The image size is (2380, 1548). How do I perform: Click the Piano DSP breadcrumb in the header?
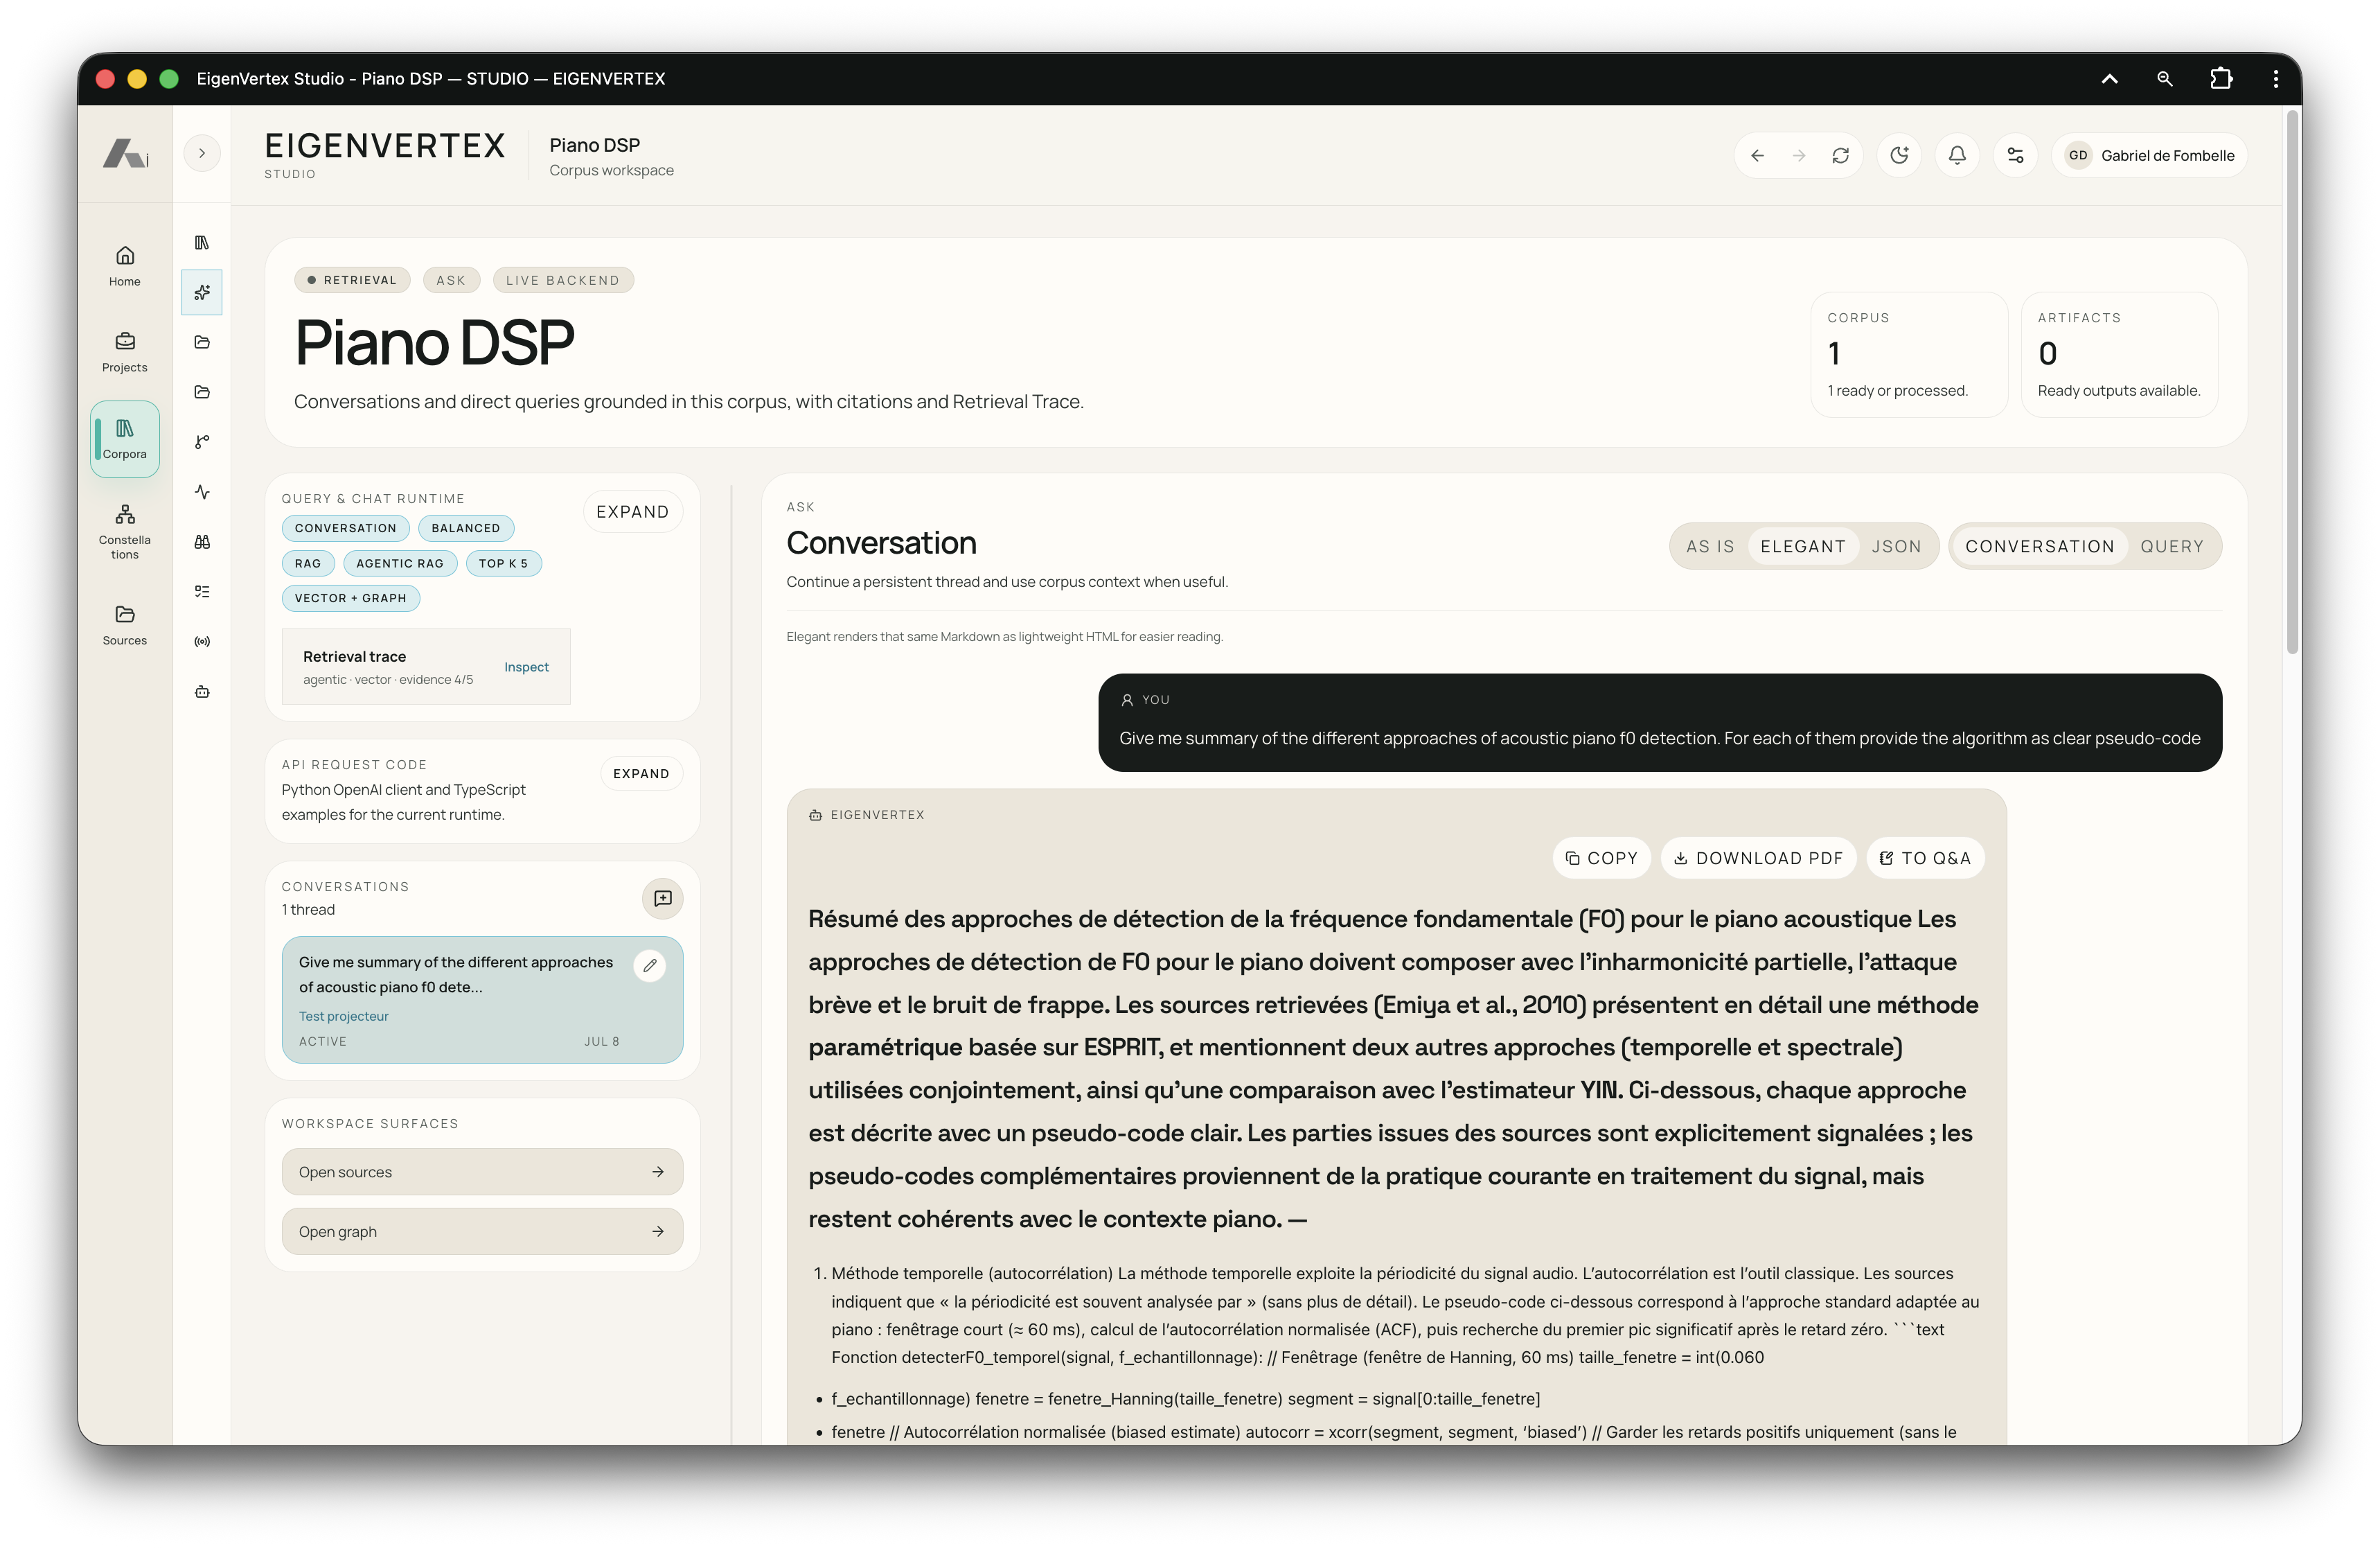594,145
